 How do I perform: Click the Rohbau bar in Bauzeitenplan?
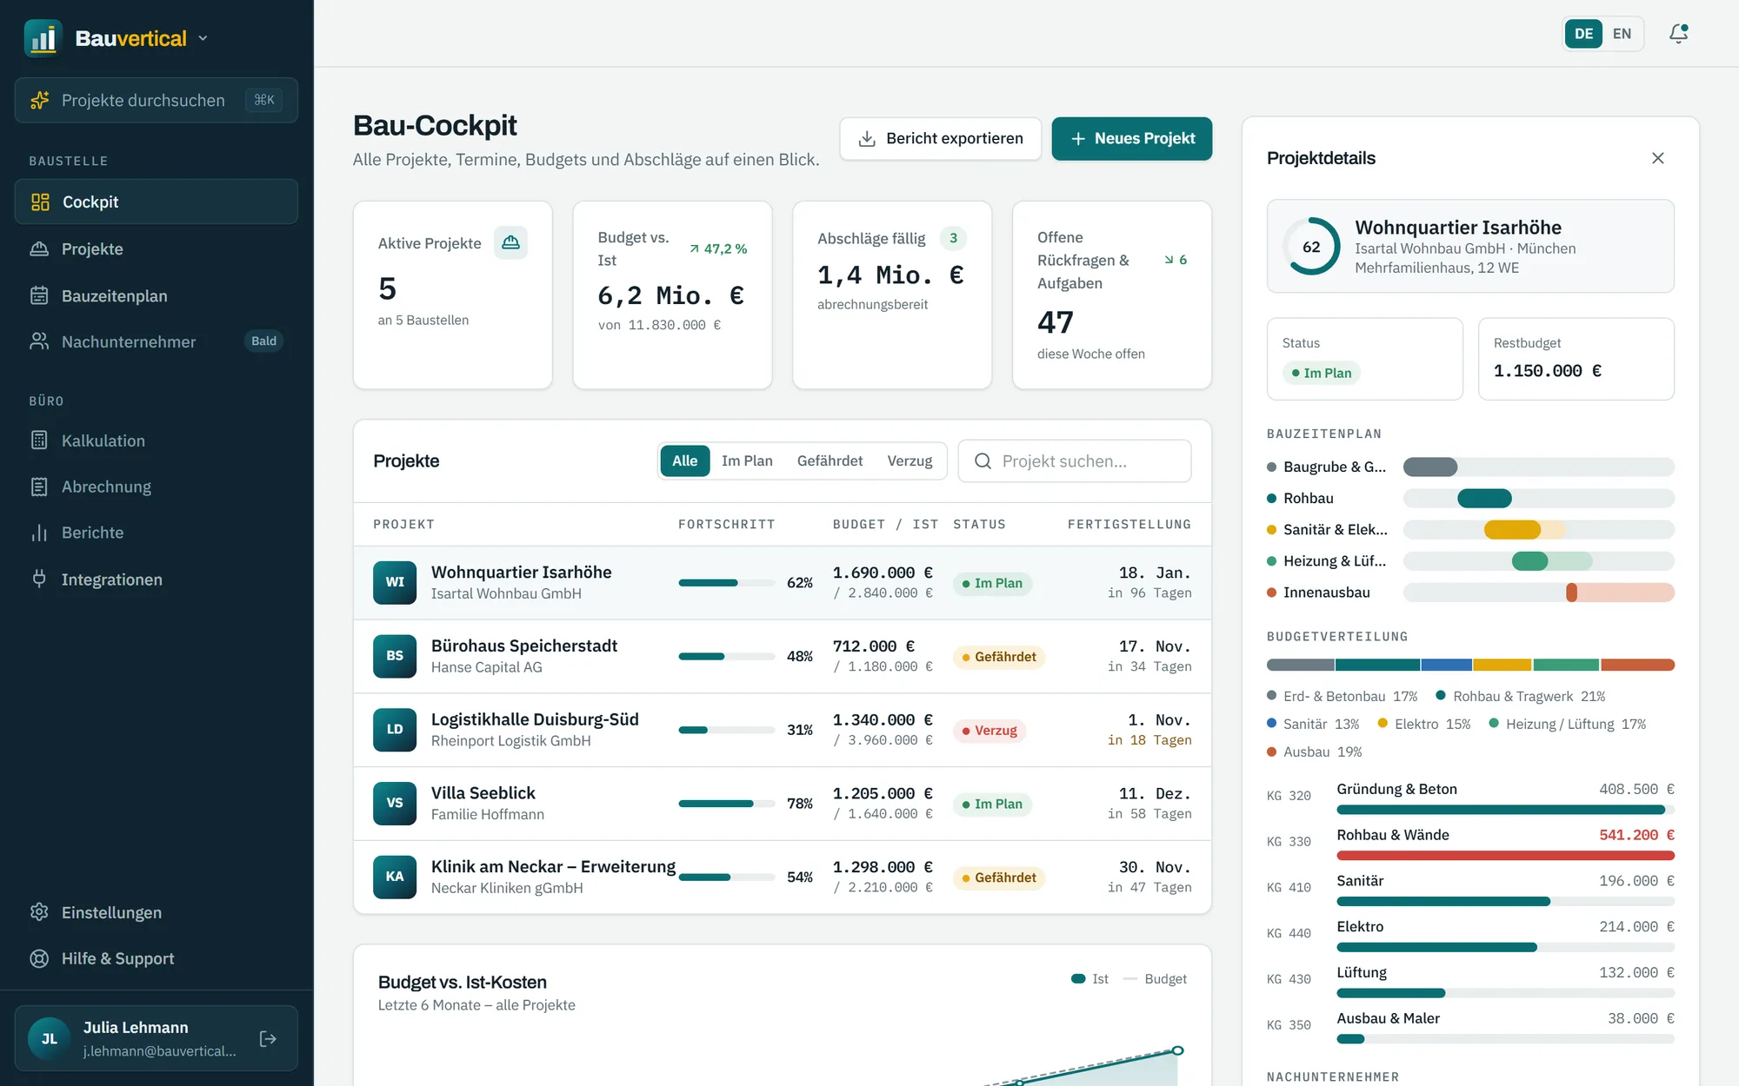pos(1484,498)
